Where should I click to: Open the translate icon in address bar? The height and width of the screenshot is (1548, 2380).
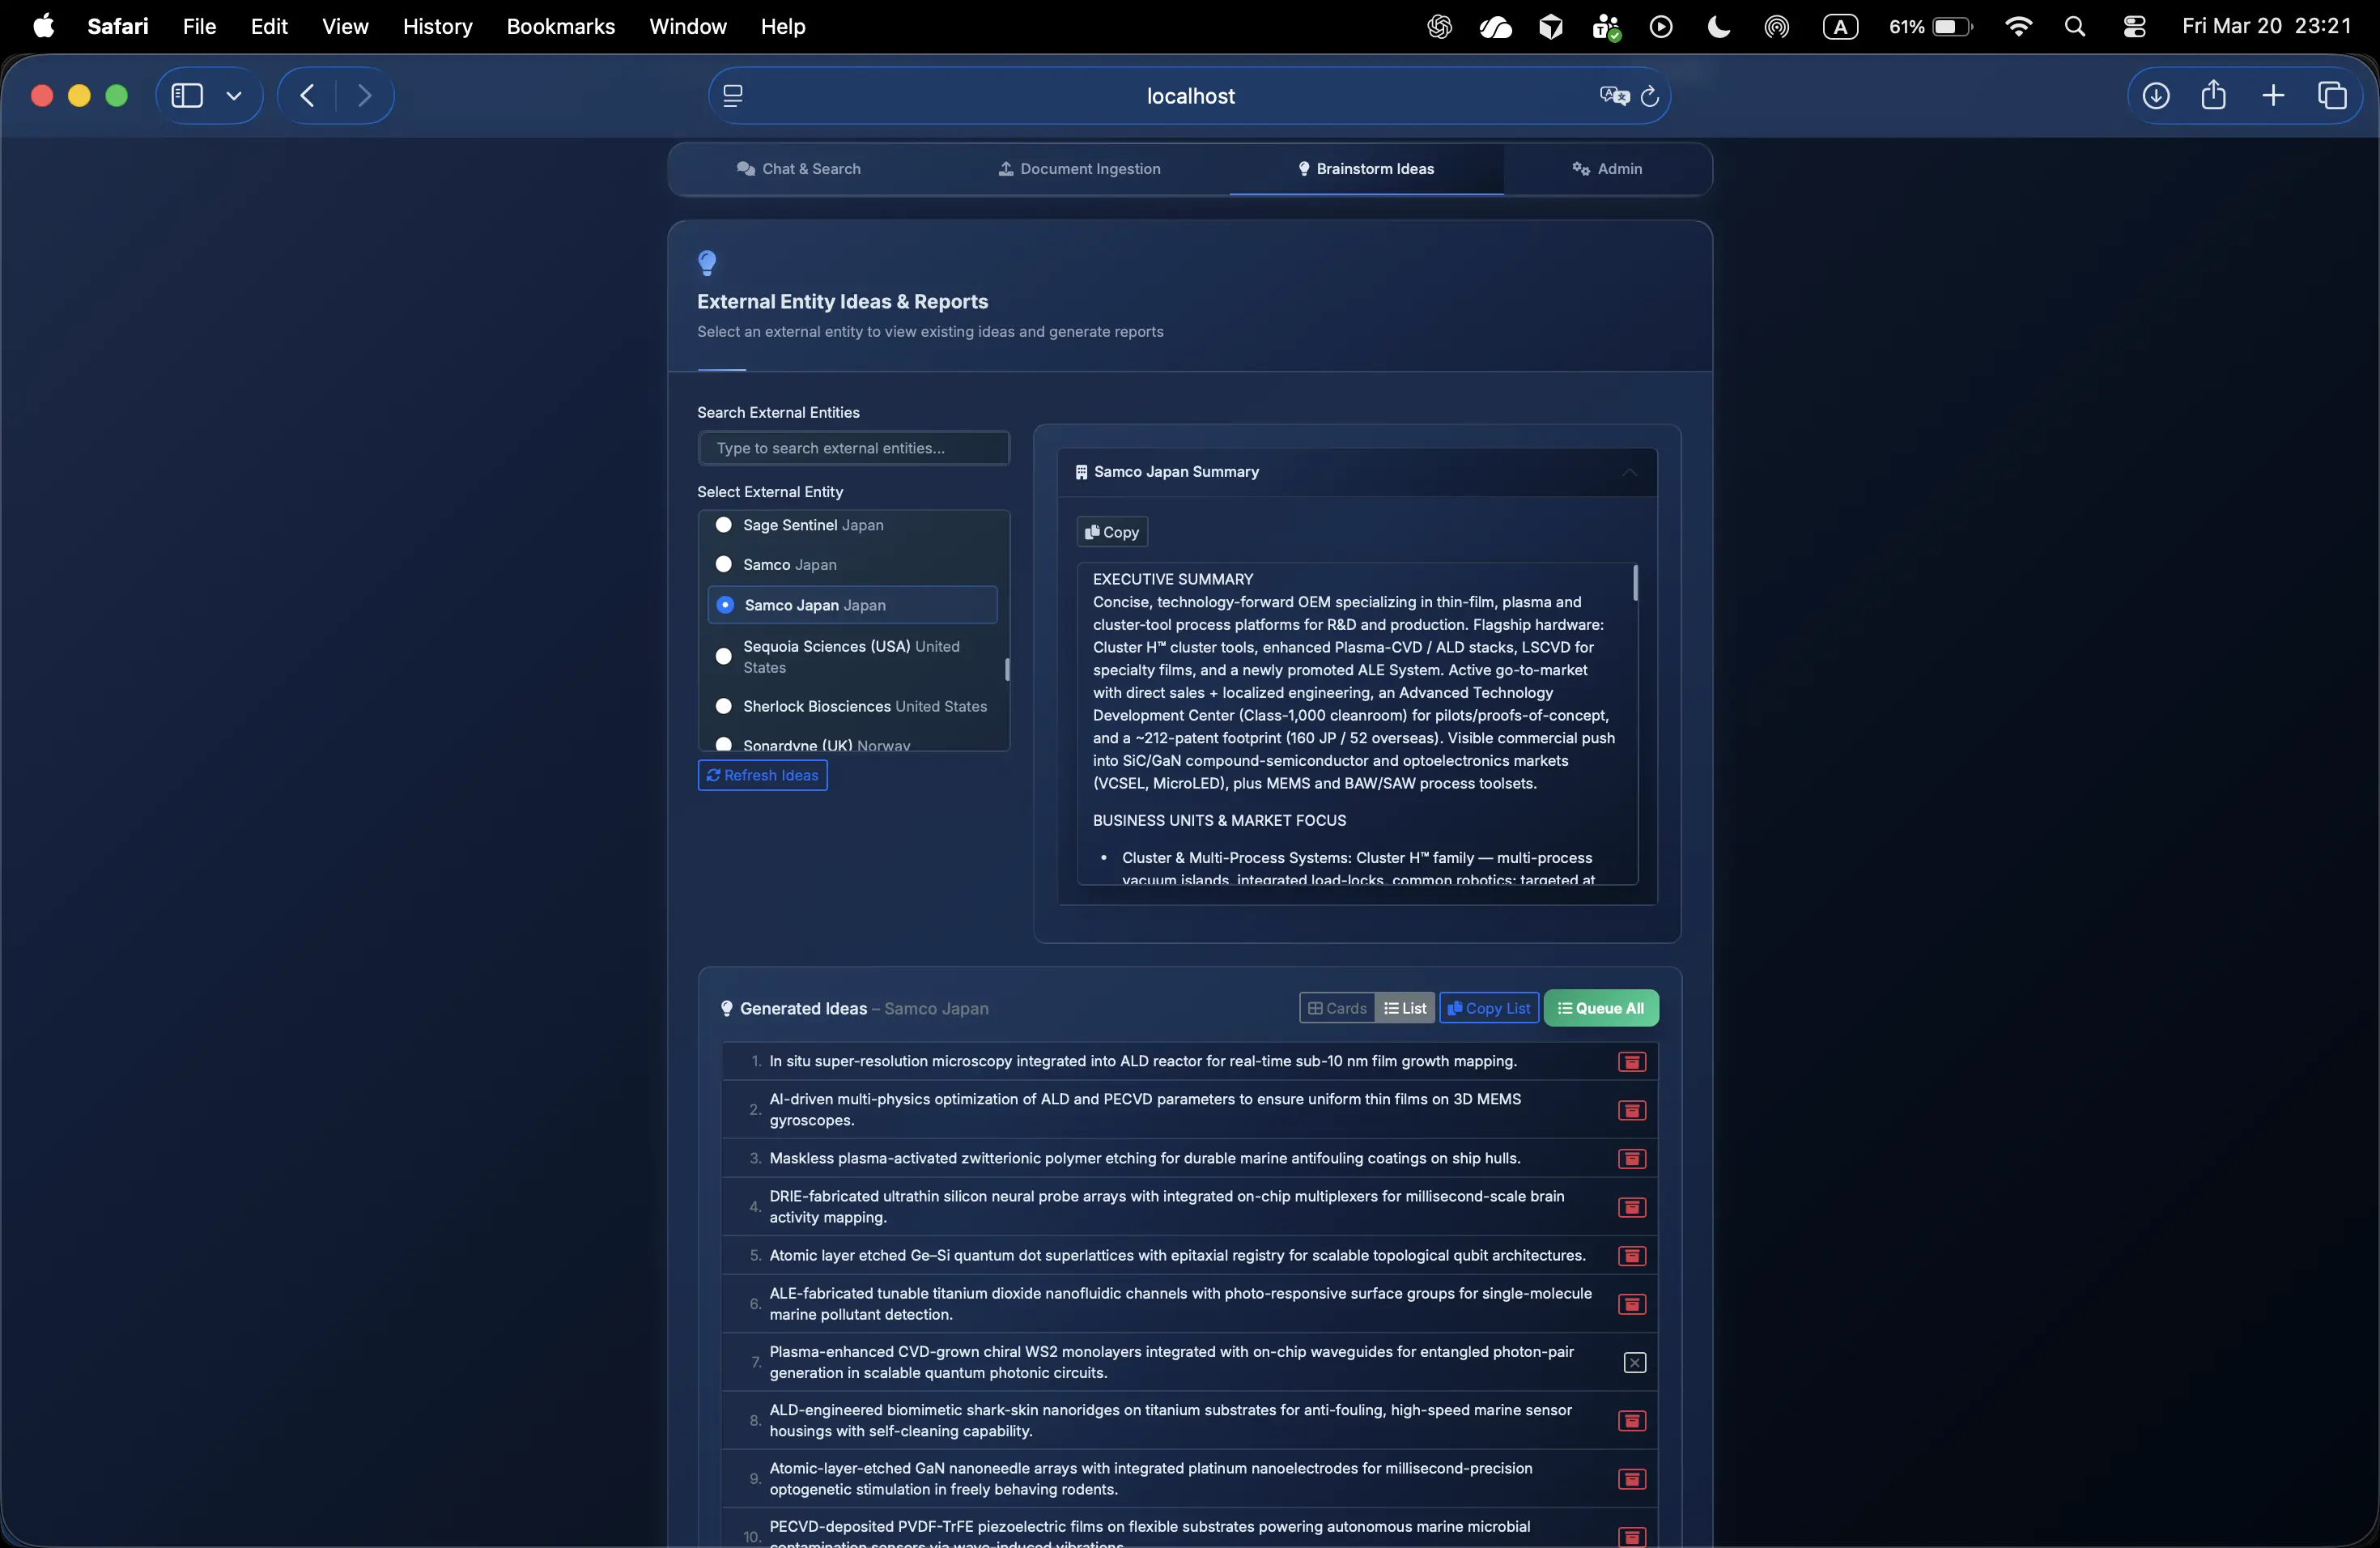pyautogui.click(x=1614, y=96)
